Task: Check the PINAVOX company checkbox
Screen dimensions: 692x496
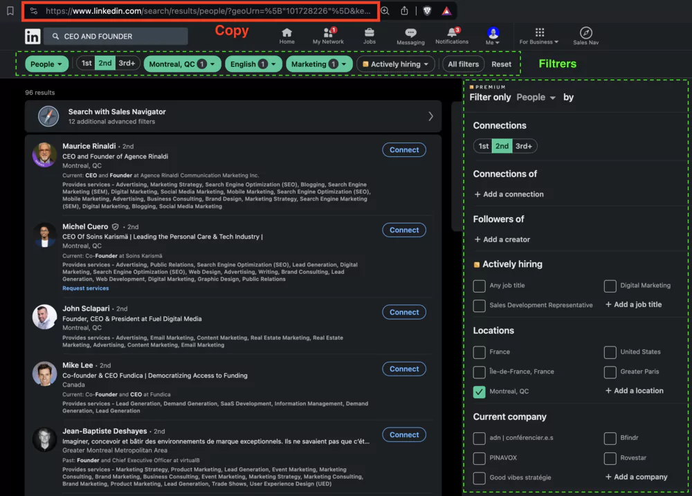Action: coord(479,458)
